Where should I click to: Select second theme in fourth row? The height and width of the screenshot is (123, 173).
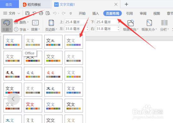coord(33,90)
